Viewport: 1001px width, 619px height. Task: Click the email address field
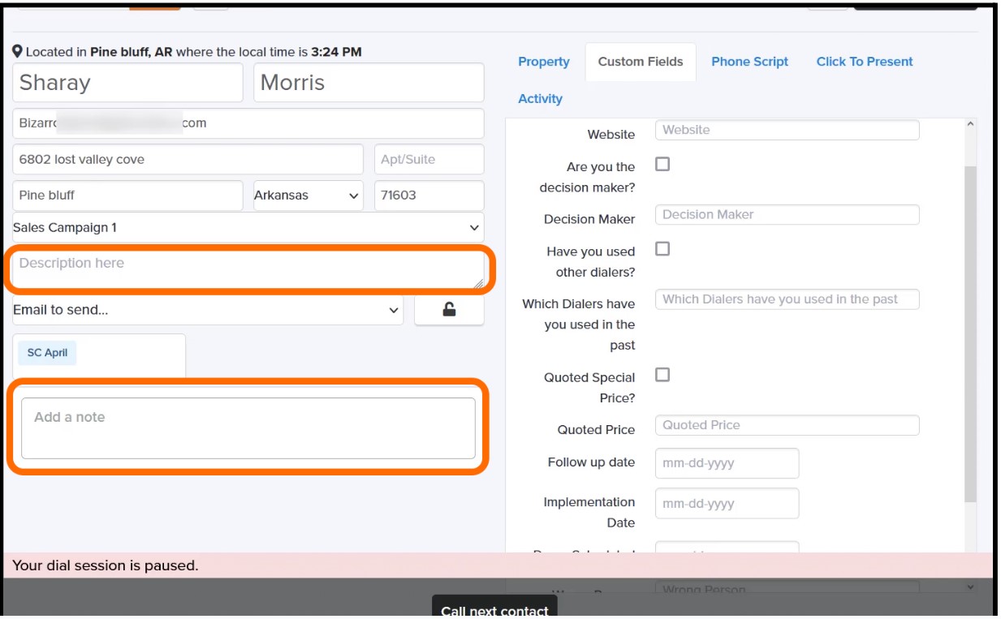tap(248, 123)
